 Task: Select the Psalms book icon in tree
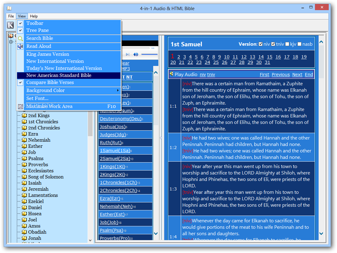[24, 158]
